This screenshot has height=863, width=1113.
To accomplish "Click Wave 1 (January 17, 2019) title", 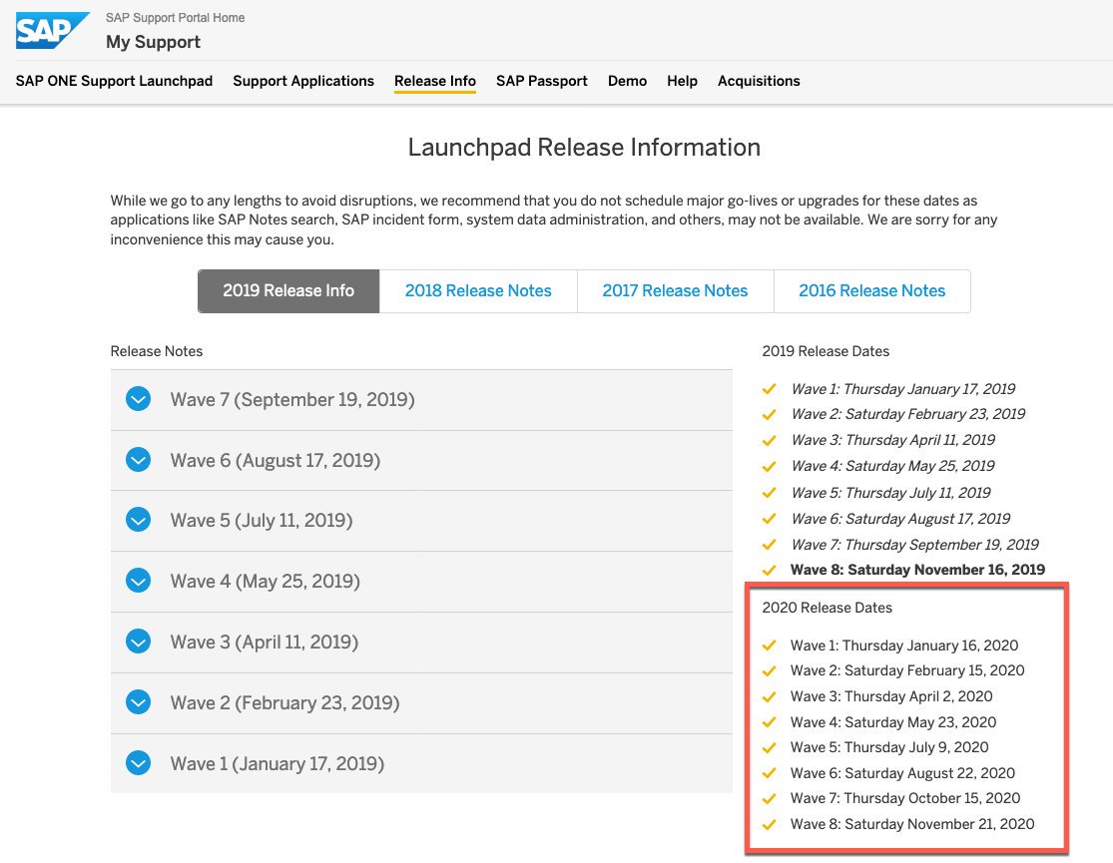I will (278, 763).
